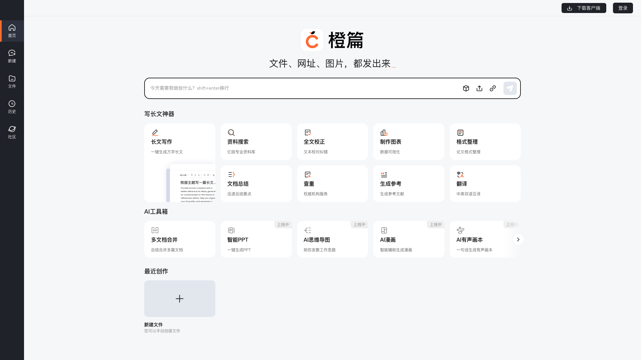Screen dimensions: 641x360
Task: Click the cube icon in the input box
Action: pyautogui.click(x=466, y=88)
